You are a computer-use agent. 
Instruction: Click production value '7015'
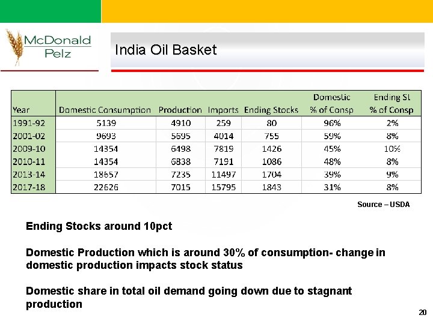click(x=180, y=187)
